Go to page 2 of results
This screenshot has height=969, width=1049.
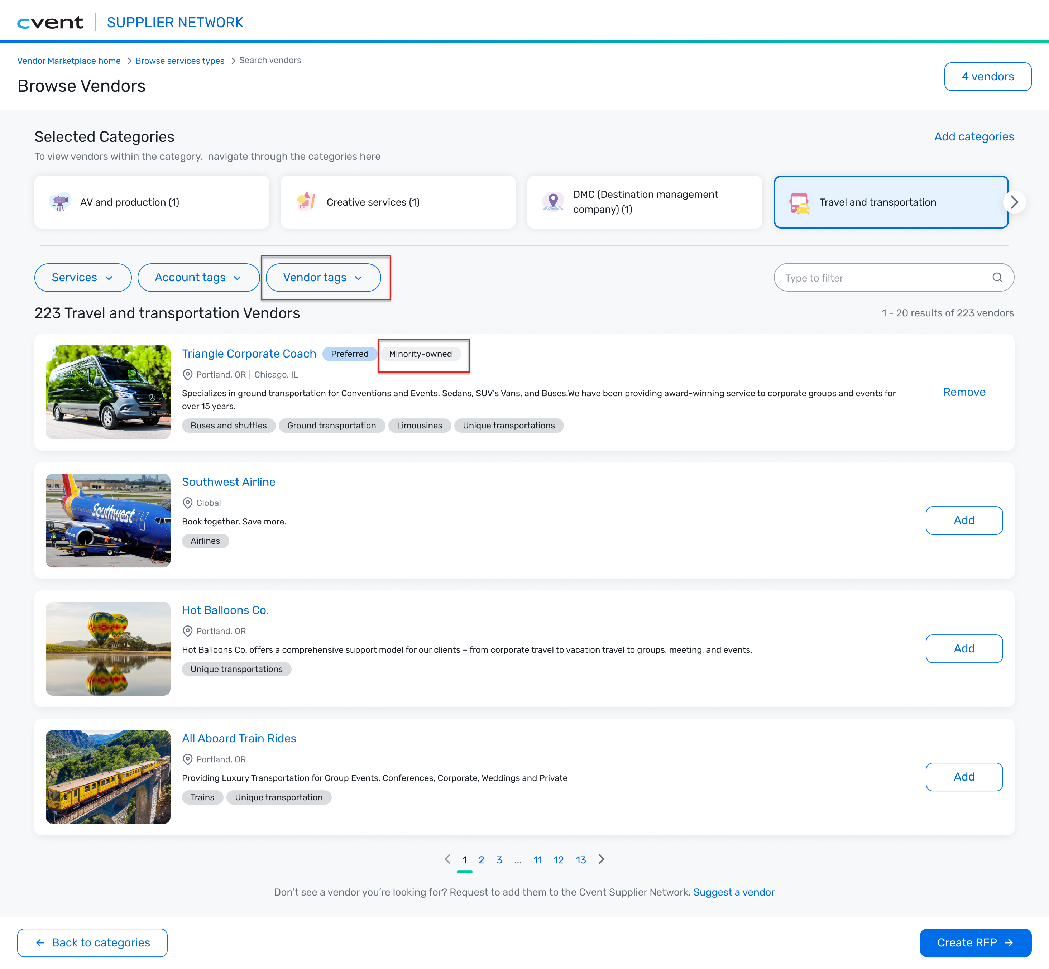[x=482, y=860]
